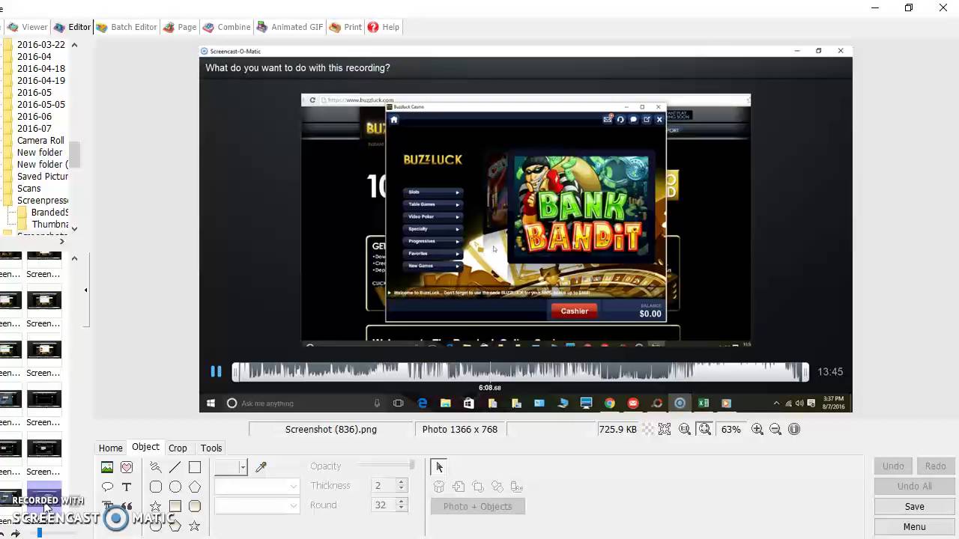Select the 2016-07 folder

(34, 129)
